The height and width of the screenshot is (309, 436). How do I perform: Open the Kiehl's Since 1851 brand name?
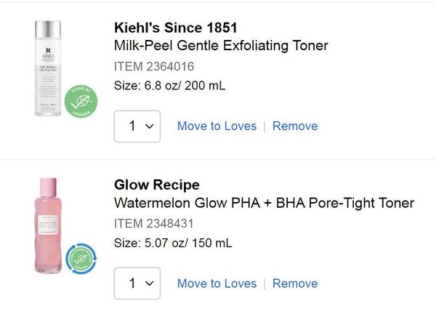[176, 28]
